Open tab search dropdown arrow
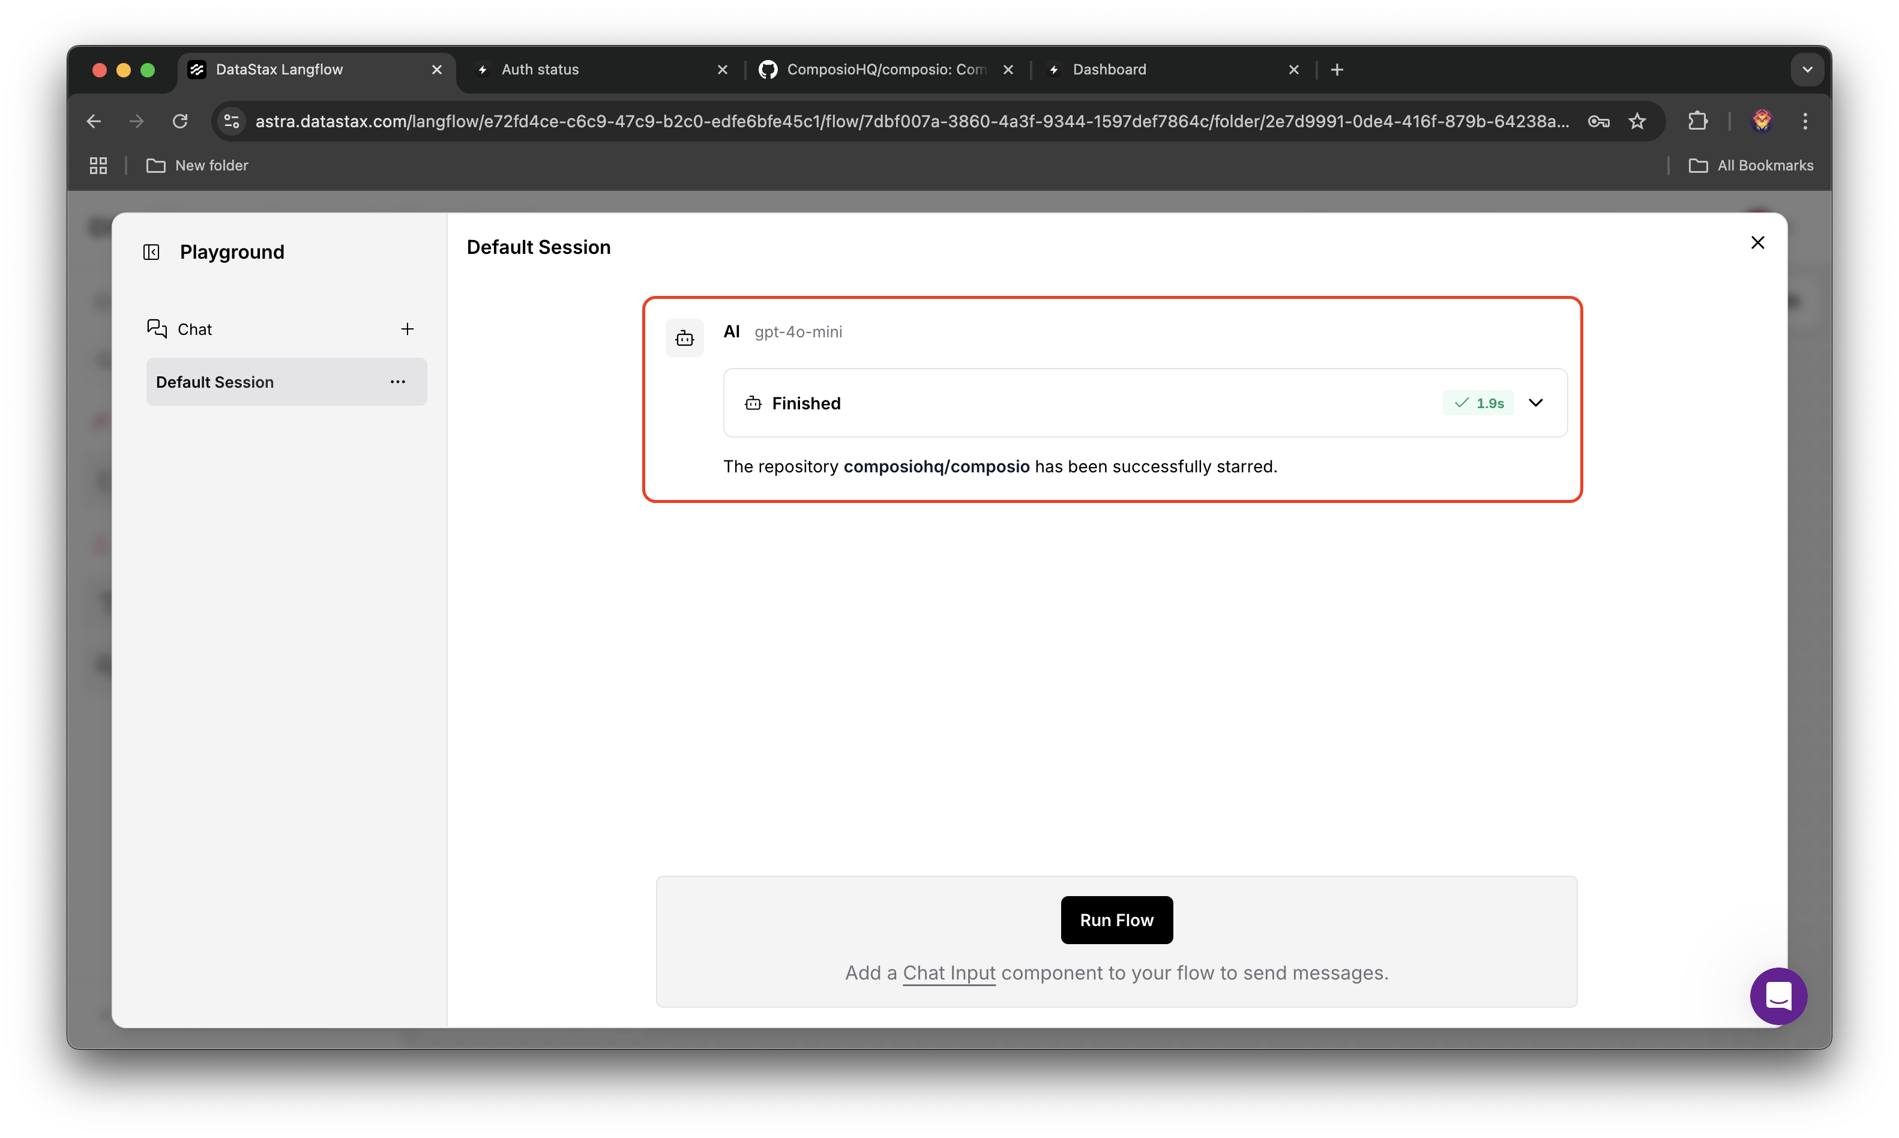1899x1138 pixels. point(1807,70)
